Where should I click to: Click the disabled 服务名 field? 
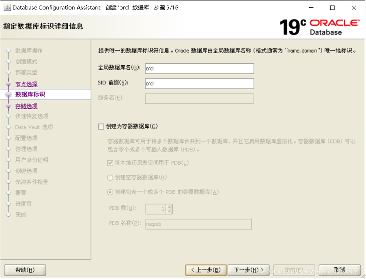[x=199, y=99]
